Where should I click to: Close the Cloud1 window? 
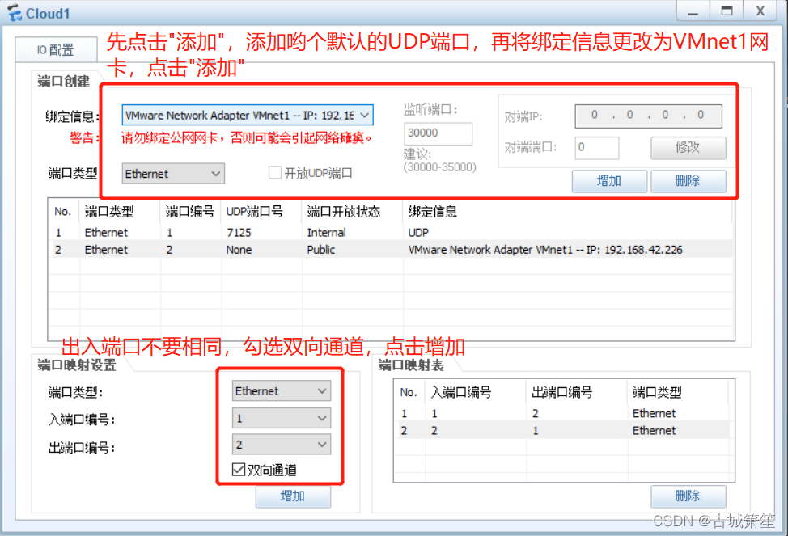pos(760,11)
